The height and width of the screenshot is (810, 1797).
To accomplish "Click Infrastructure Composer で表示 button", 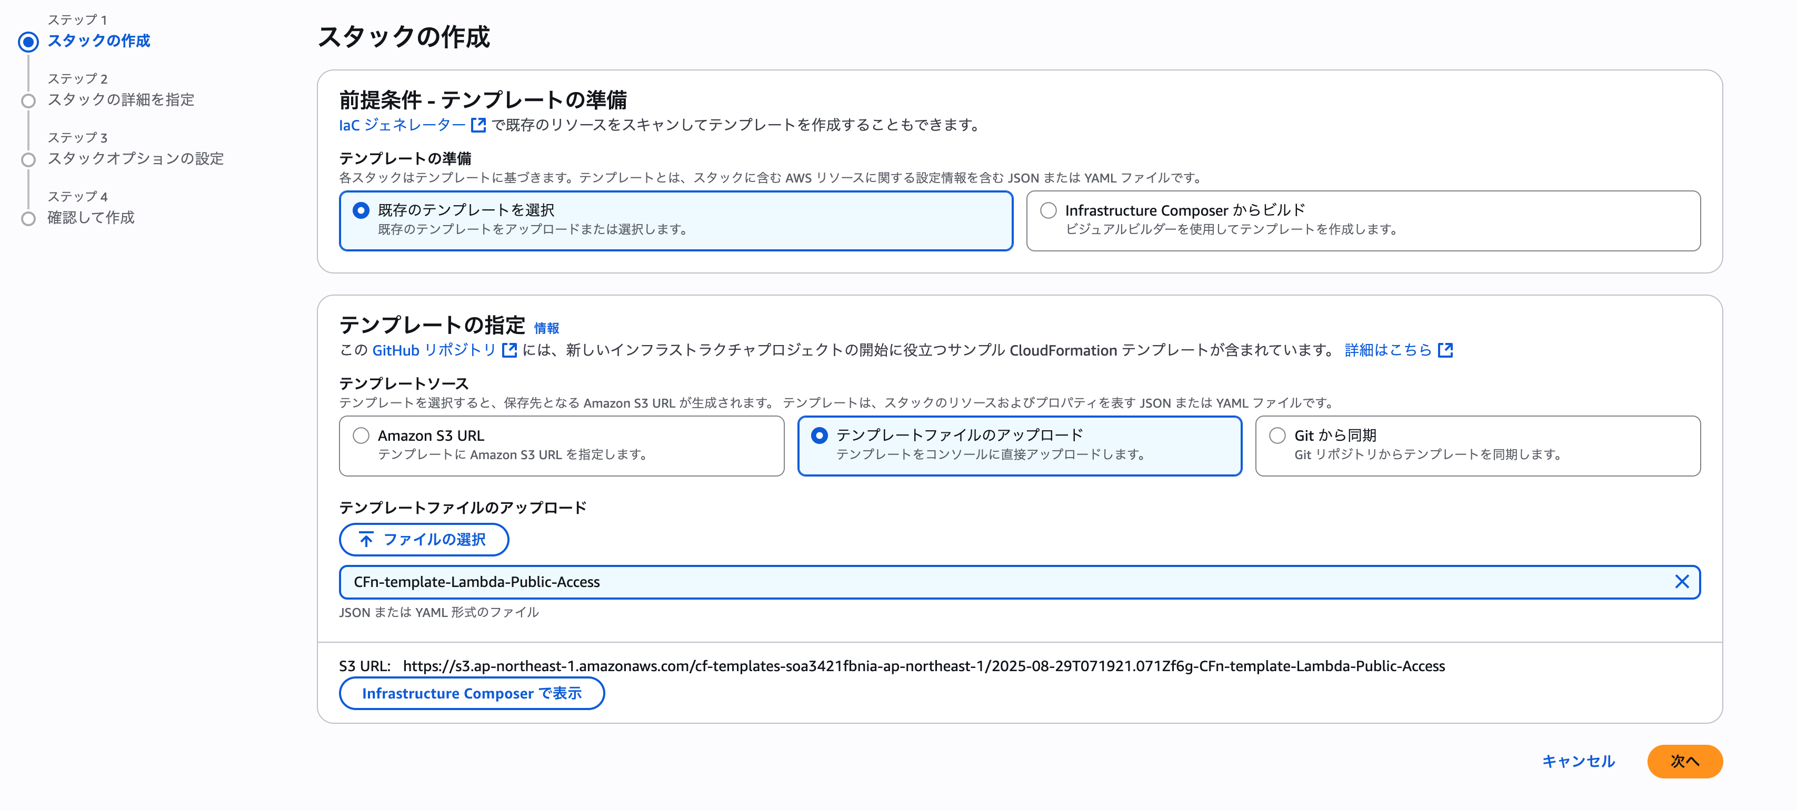I will 472,694.
